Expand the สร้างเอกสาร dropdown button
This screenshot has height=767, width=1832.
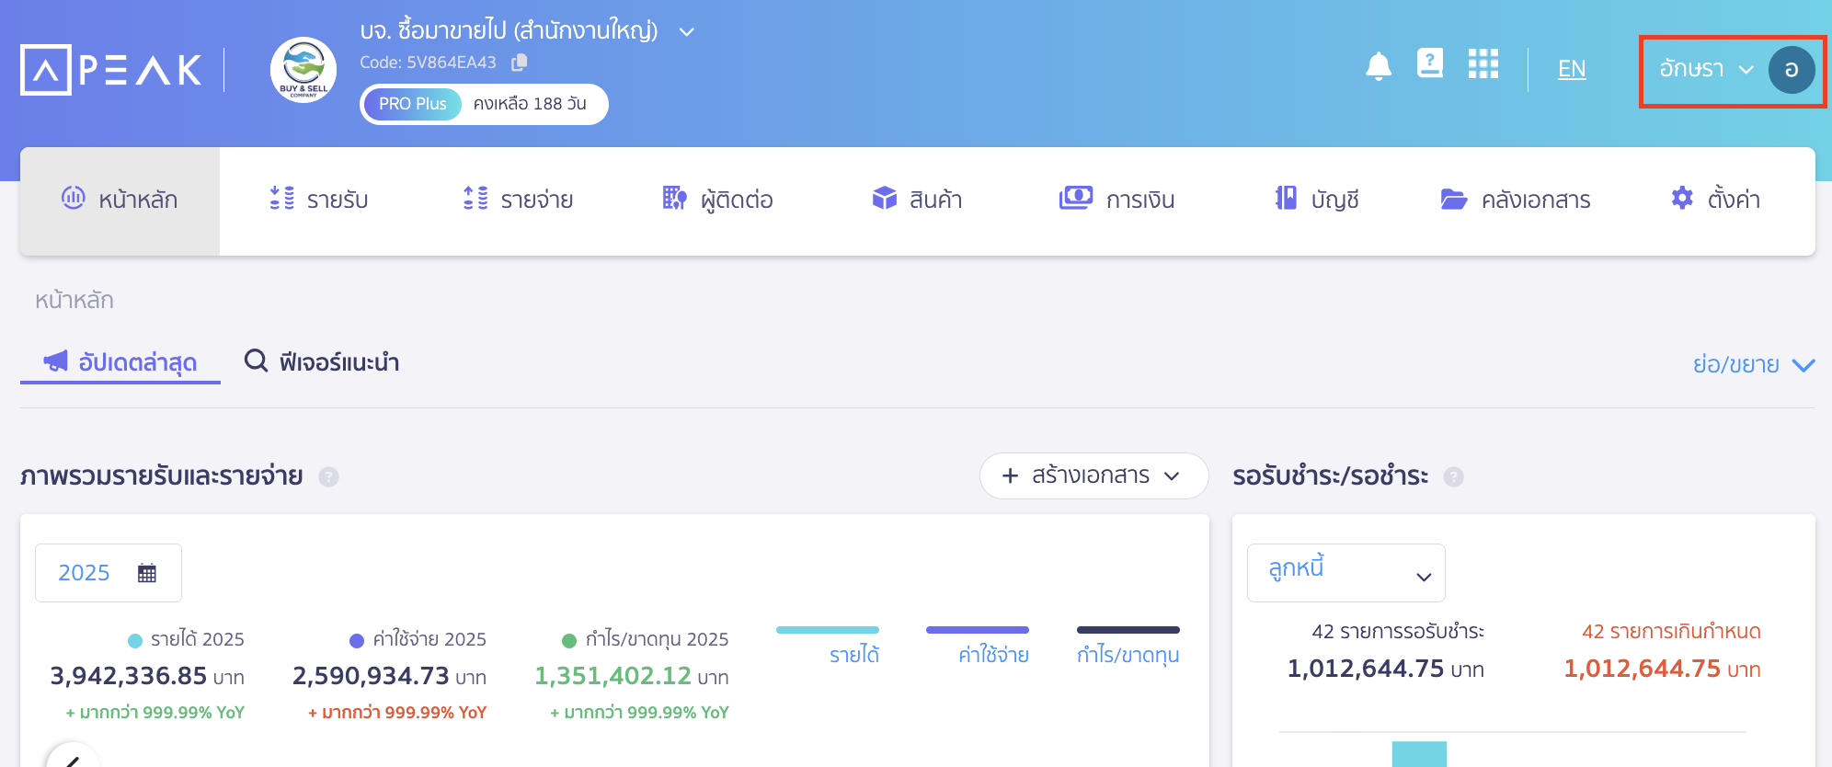tap(1093, 475)
